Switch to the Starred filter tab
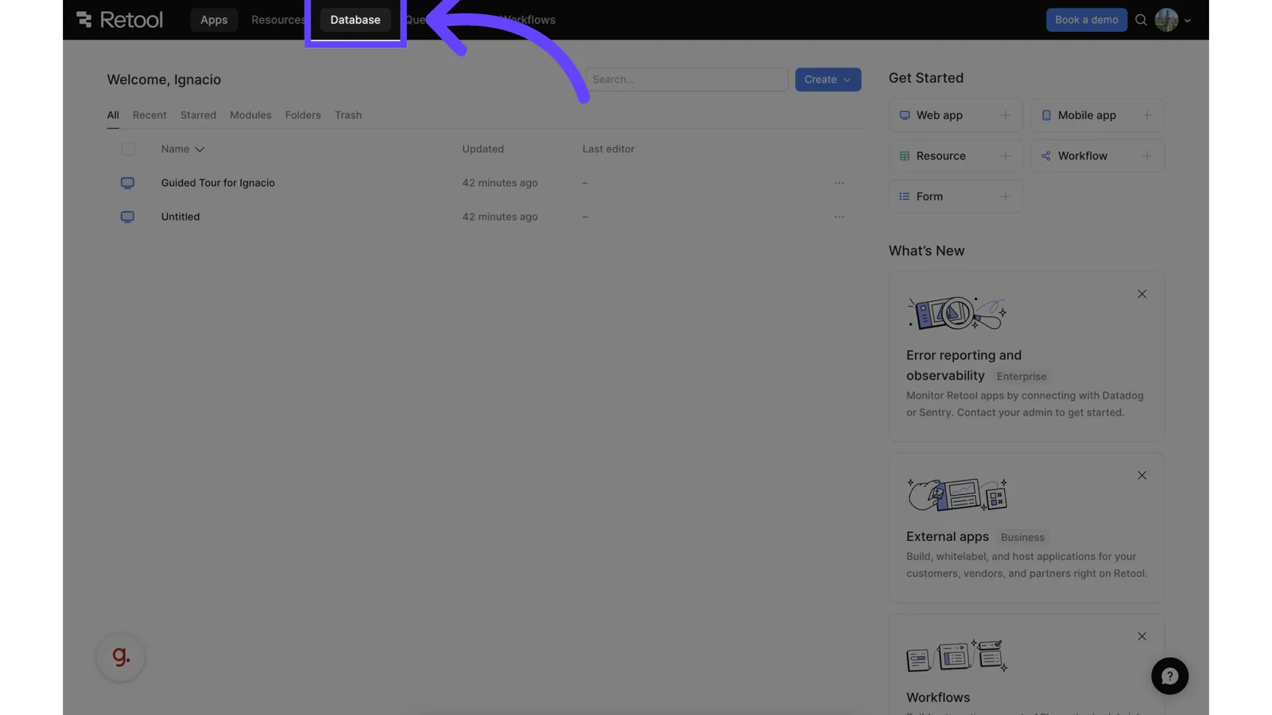1272x715 pixels. point(198,115)
